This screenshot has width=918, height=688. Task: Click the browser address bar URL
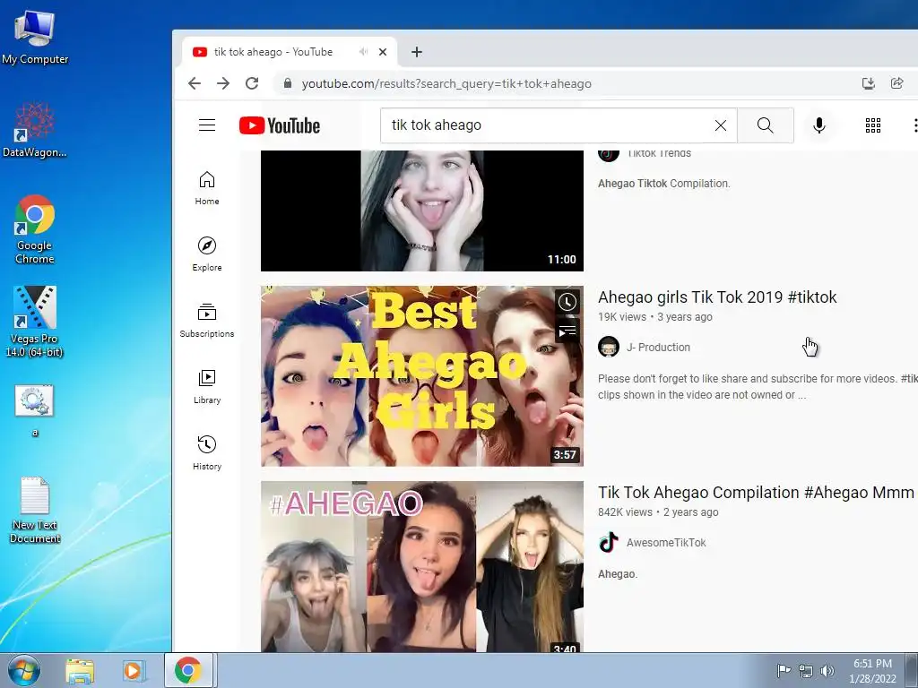pyautogui.click(x=446, y=83)
